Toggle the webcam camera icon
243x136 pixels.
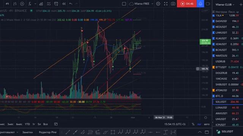point(208,4)
